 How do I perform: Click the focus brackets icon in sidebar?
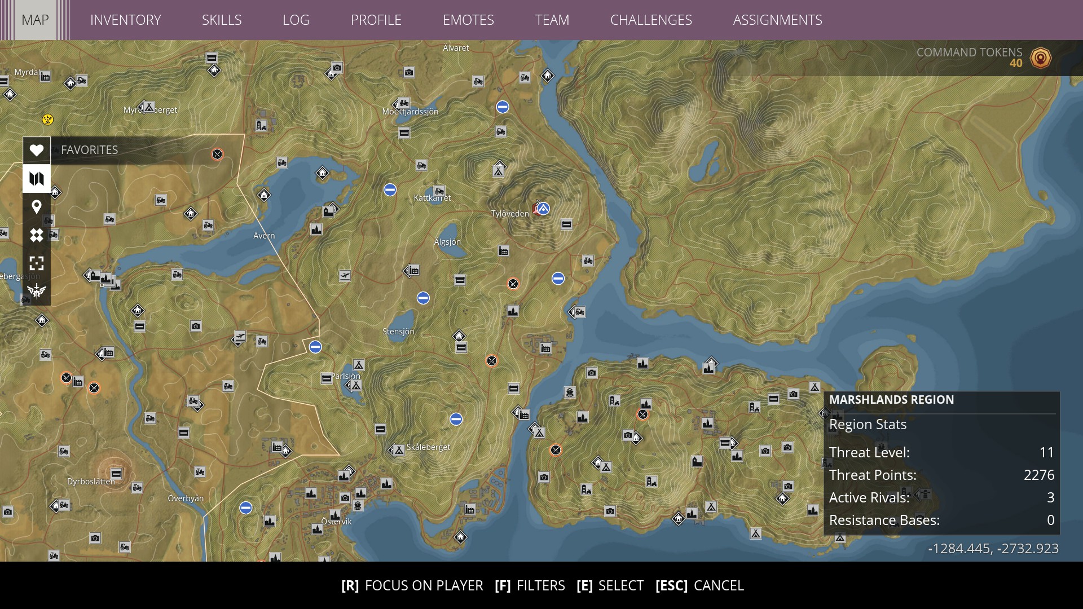[37, 263]
